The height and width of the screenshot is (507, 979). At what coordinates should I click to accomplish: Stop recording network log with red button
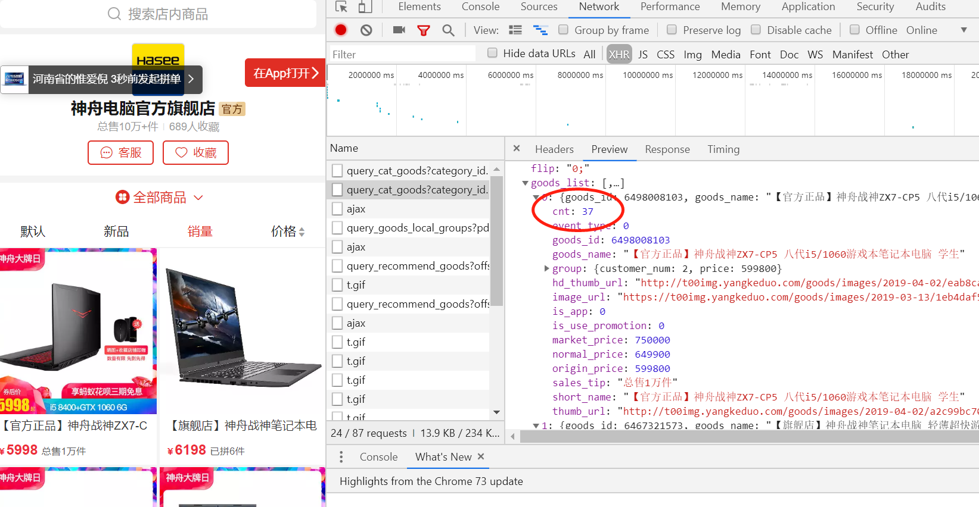click(x=341, y=30)
